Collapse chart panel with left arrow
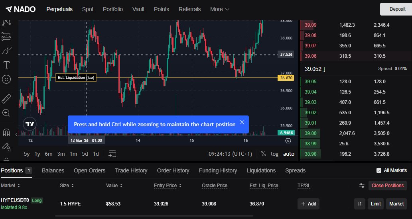Viewport: 412px width, 219px height. (x=16, y=134)
